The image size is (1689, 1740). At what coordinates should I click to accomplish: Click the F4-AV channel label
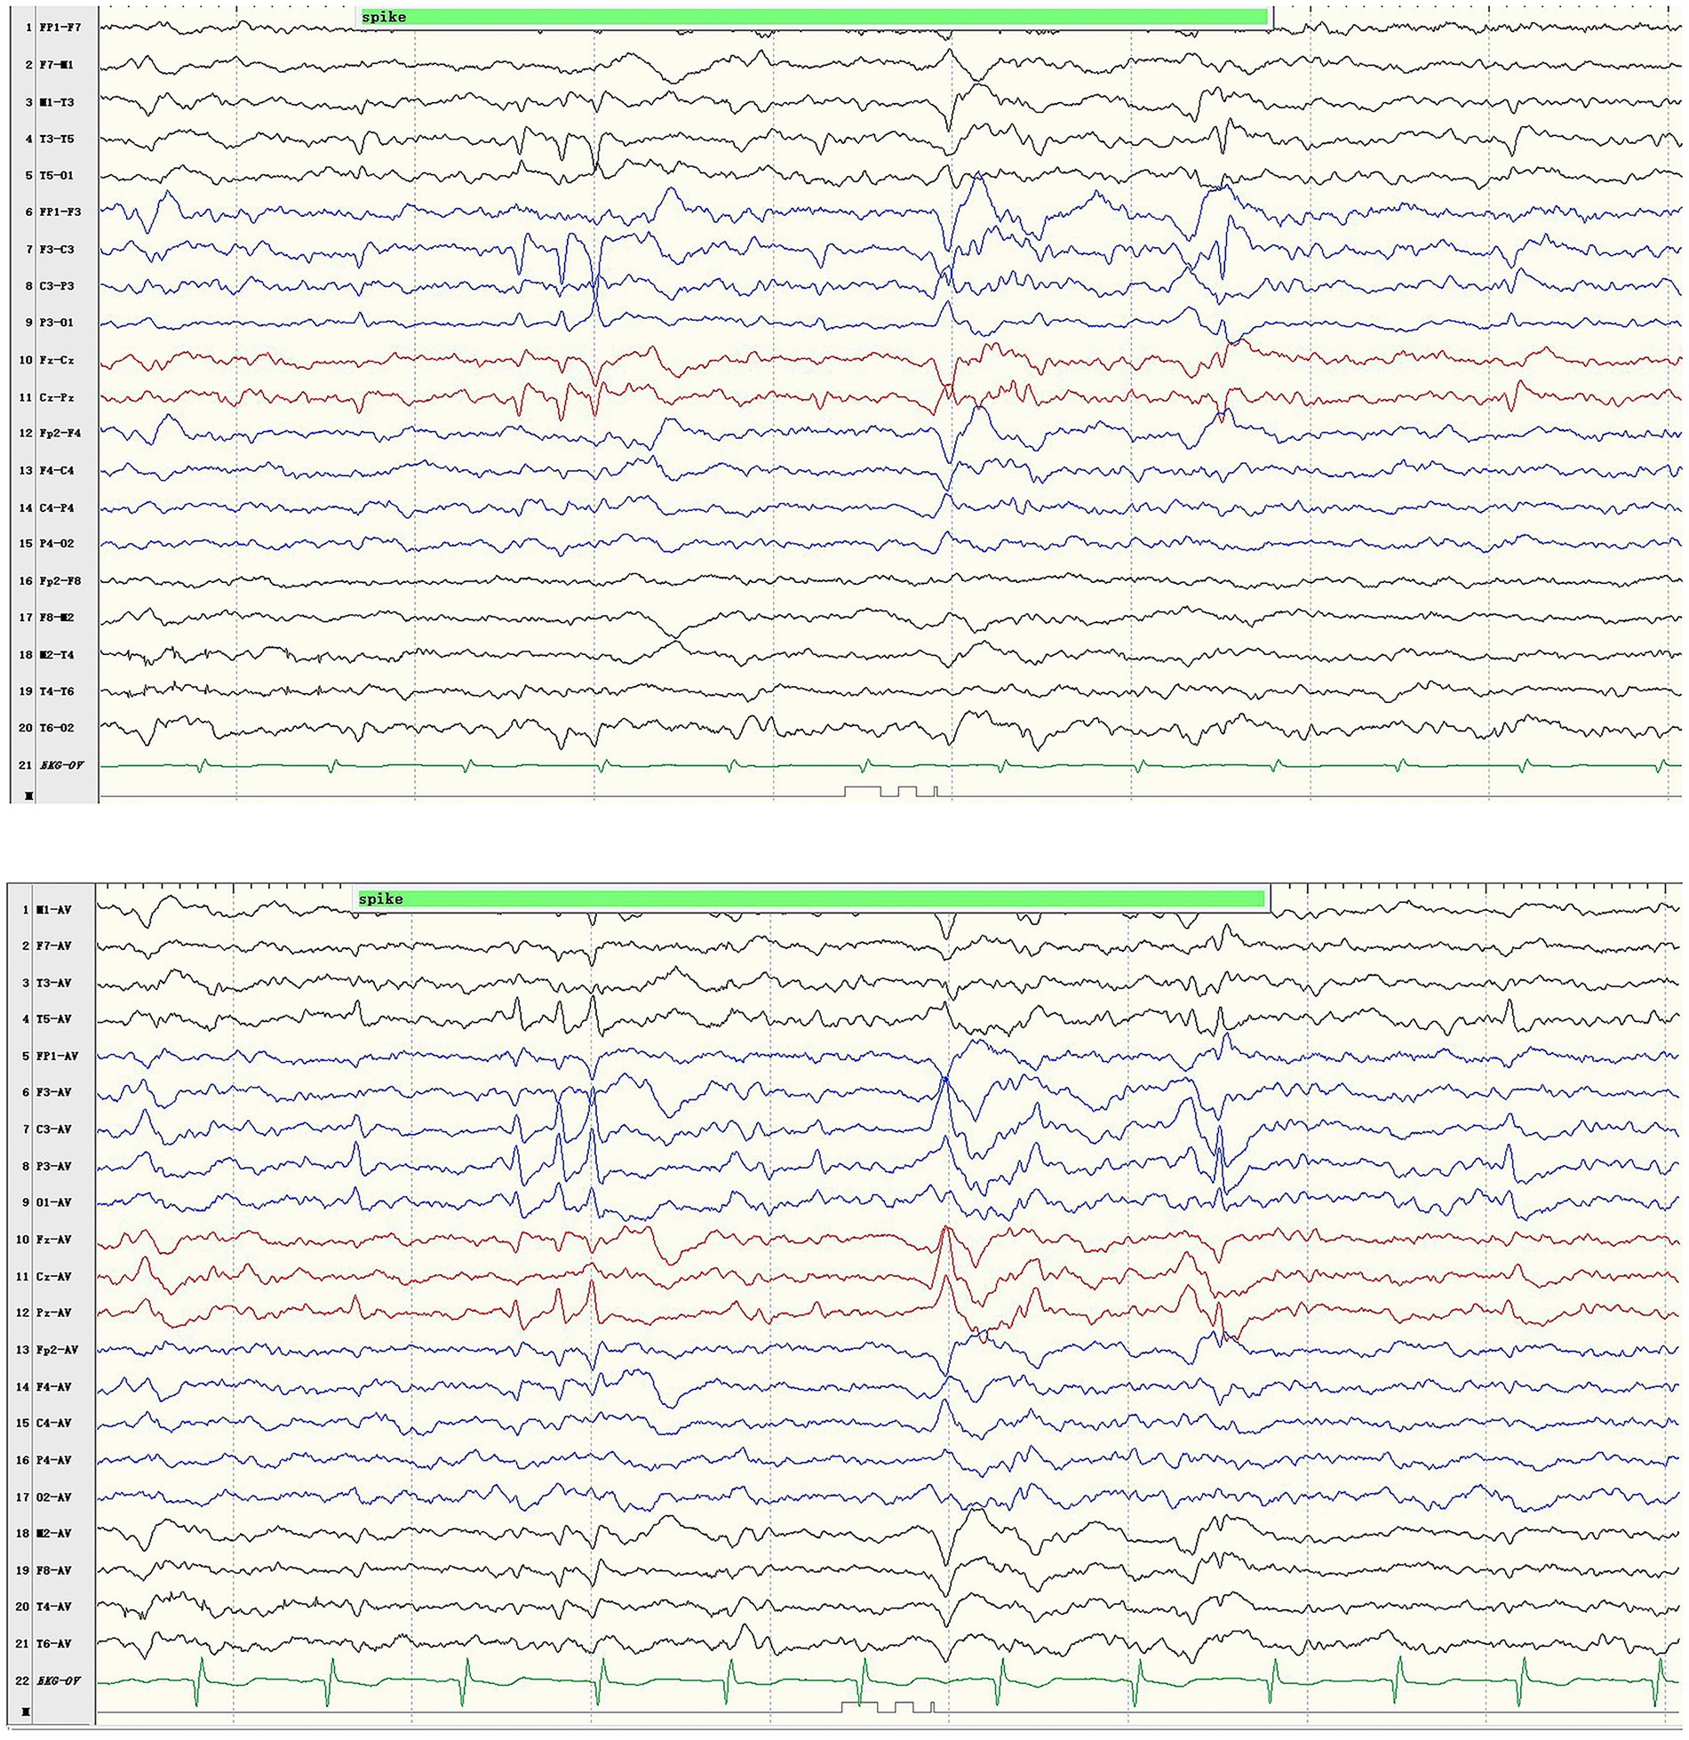53,1387
